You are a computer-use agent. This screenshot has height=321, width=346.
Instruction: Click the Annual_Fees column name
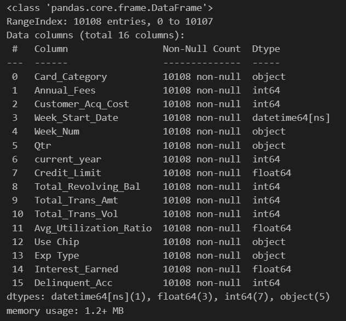pos(65,91)
